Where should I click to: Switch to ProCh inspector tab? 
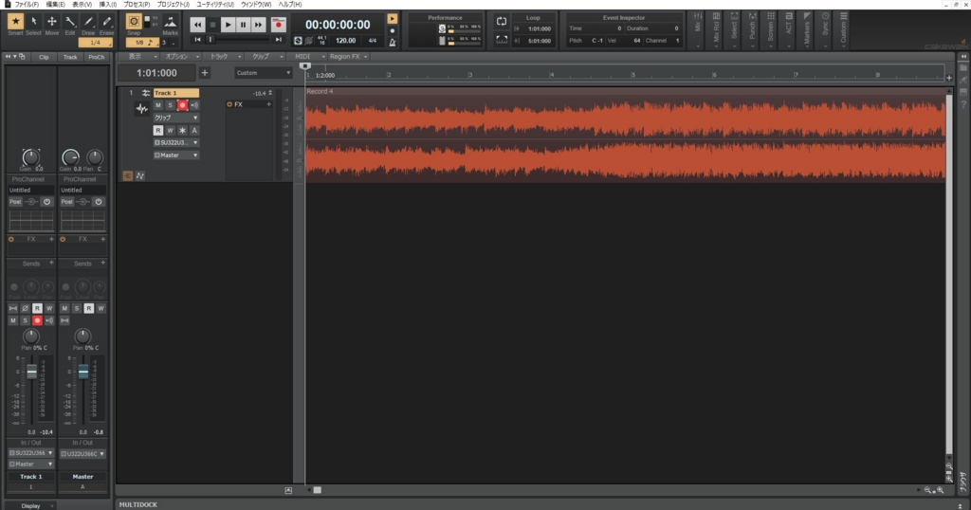(96, 57)
